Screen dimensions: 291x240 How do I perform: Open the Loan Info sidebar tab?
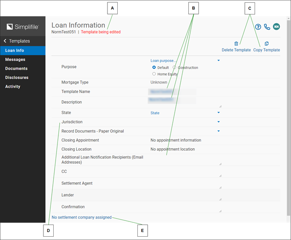pos(22,50)
